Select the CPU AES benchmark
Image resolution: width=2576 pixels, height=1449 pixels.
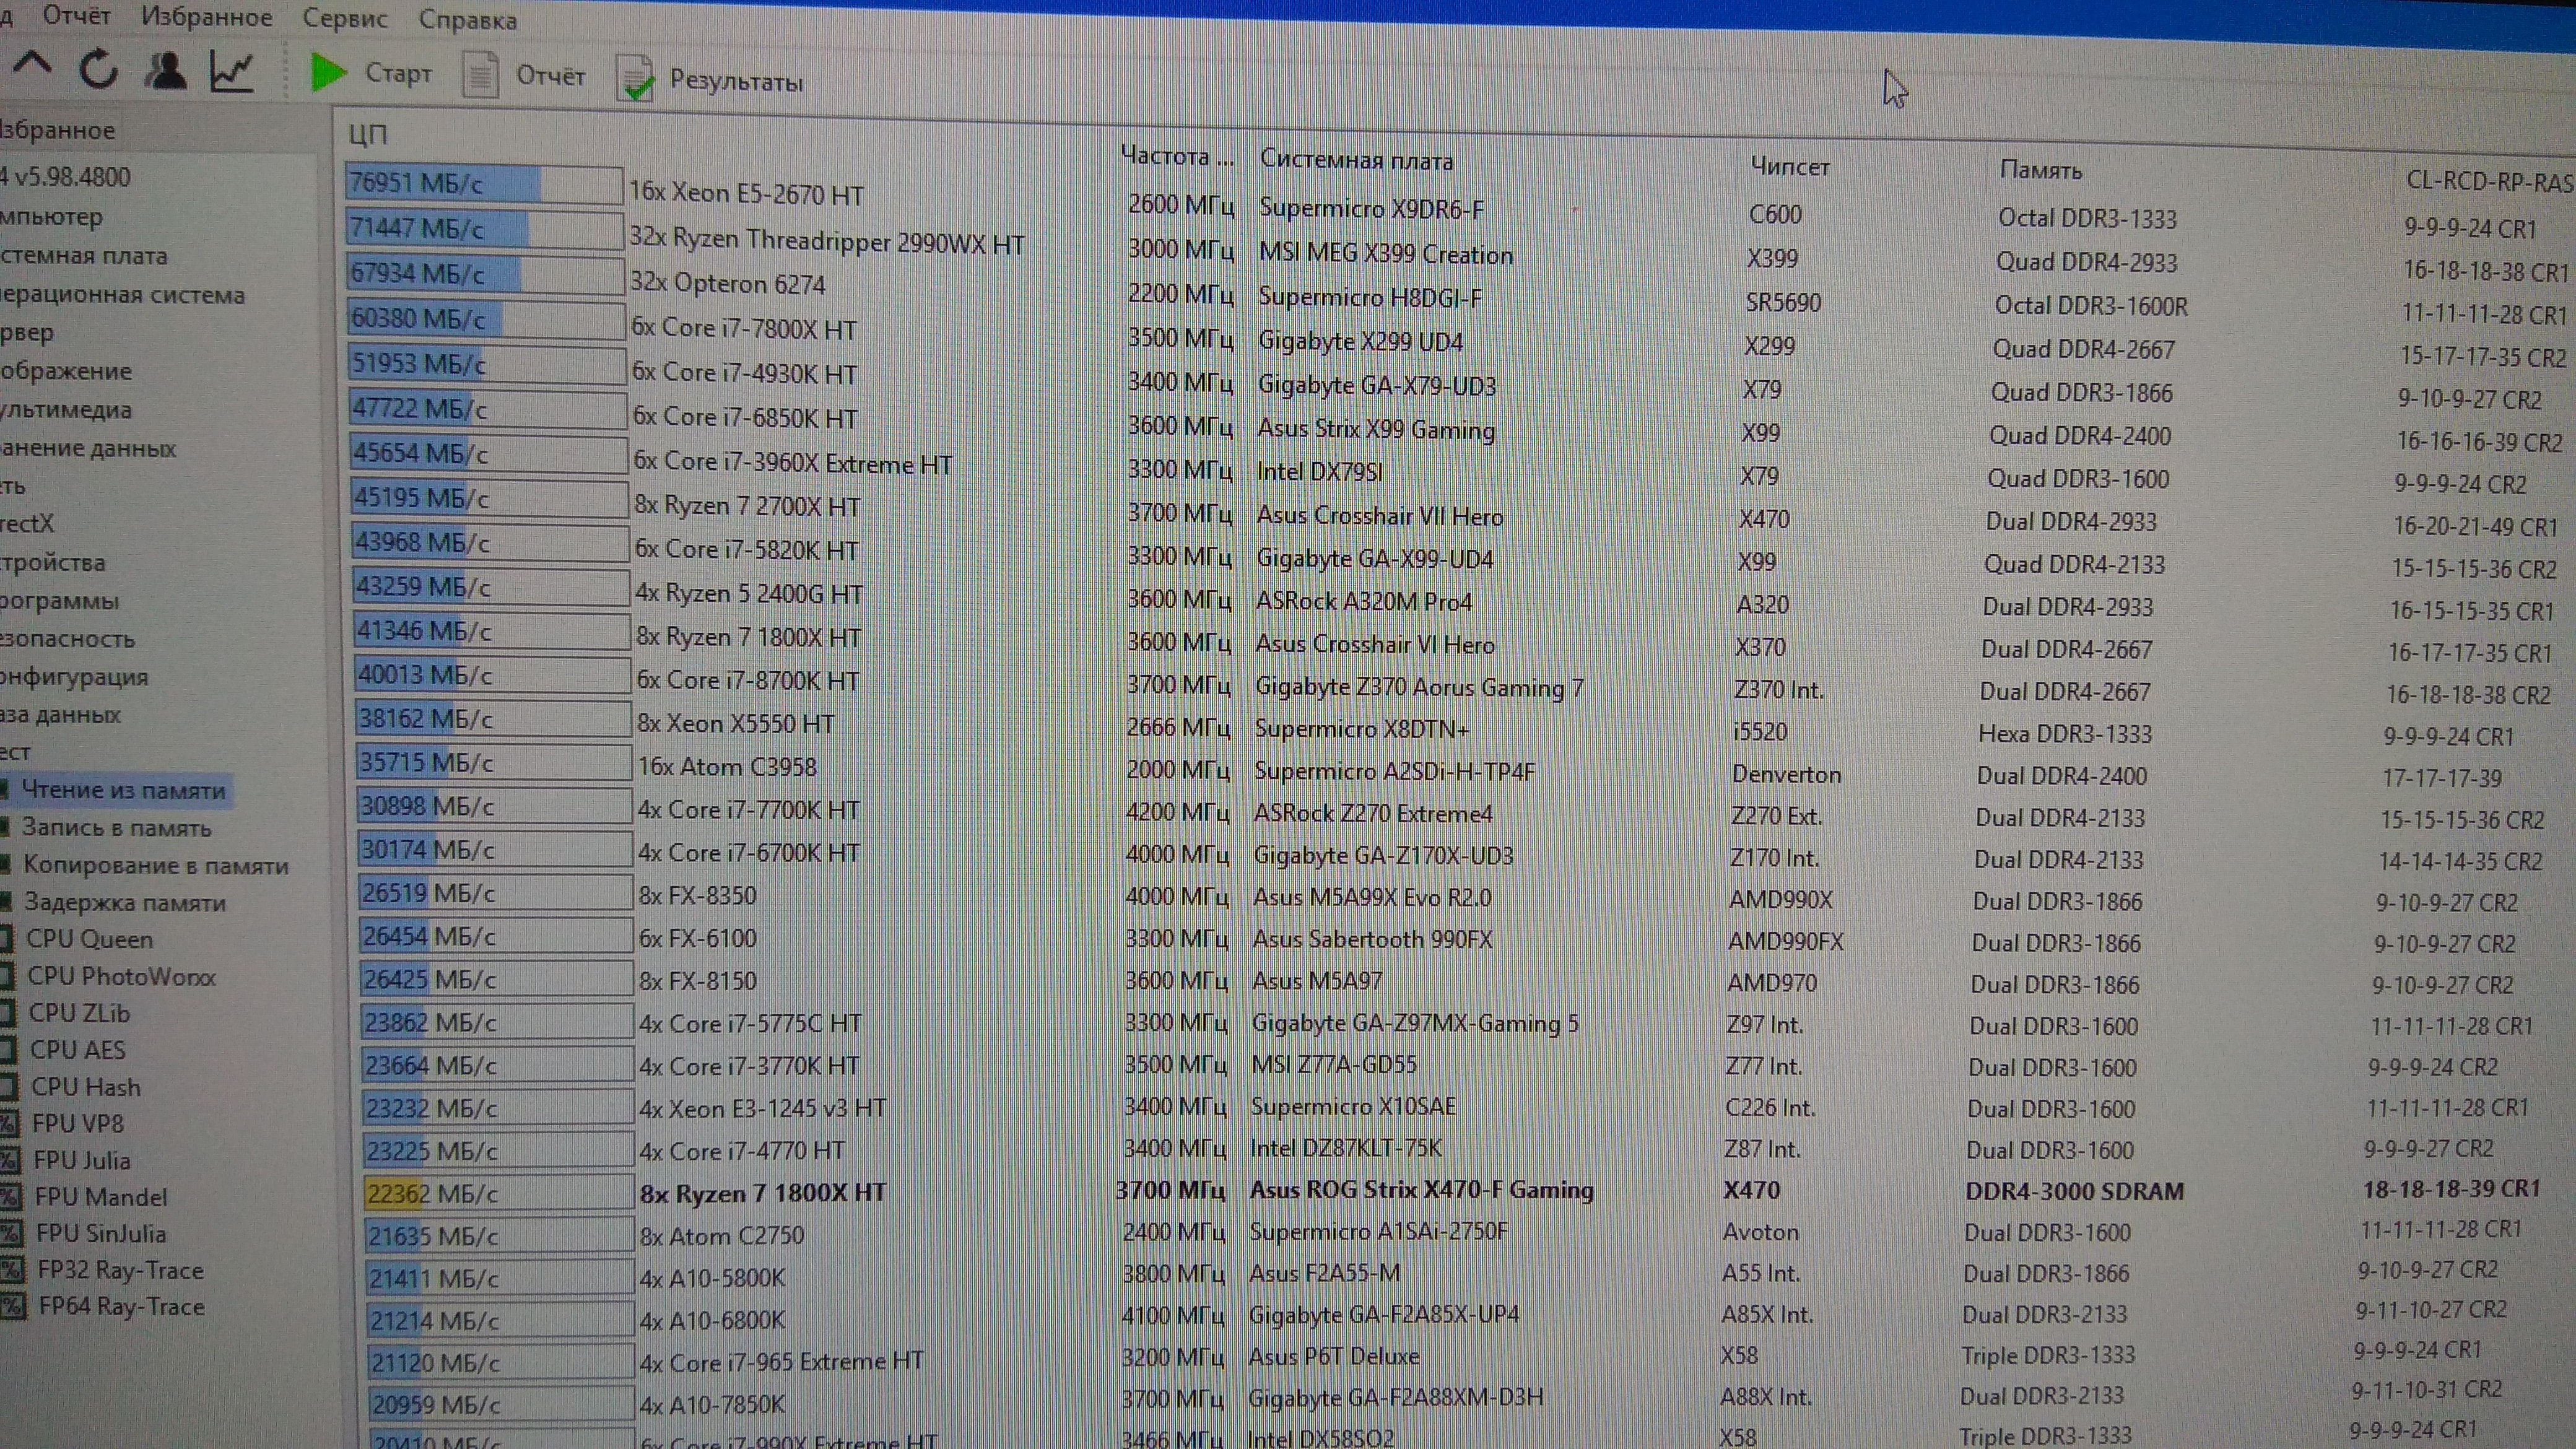click(77, 1050)
